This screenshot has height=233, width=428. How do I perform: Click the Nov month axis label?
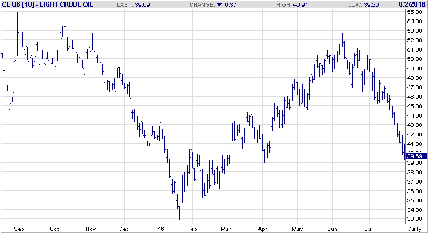[x=90, y=228]
